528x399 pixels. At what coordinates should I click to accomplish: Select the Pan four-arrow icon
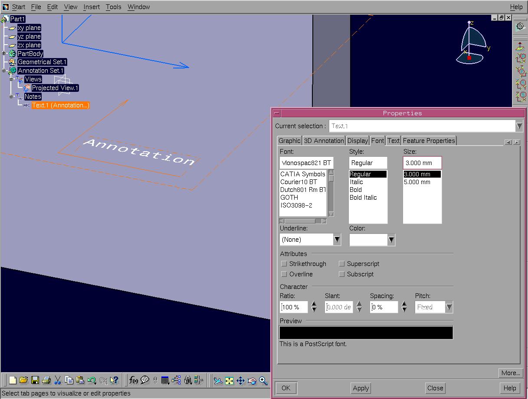click(x=240, y=381)
